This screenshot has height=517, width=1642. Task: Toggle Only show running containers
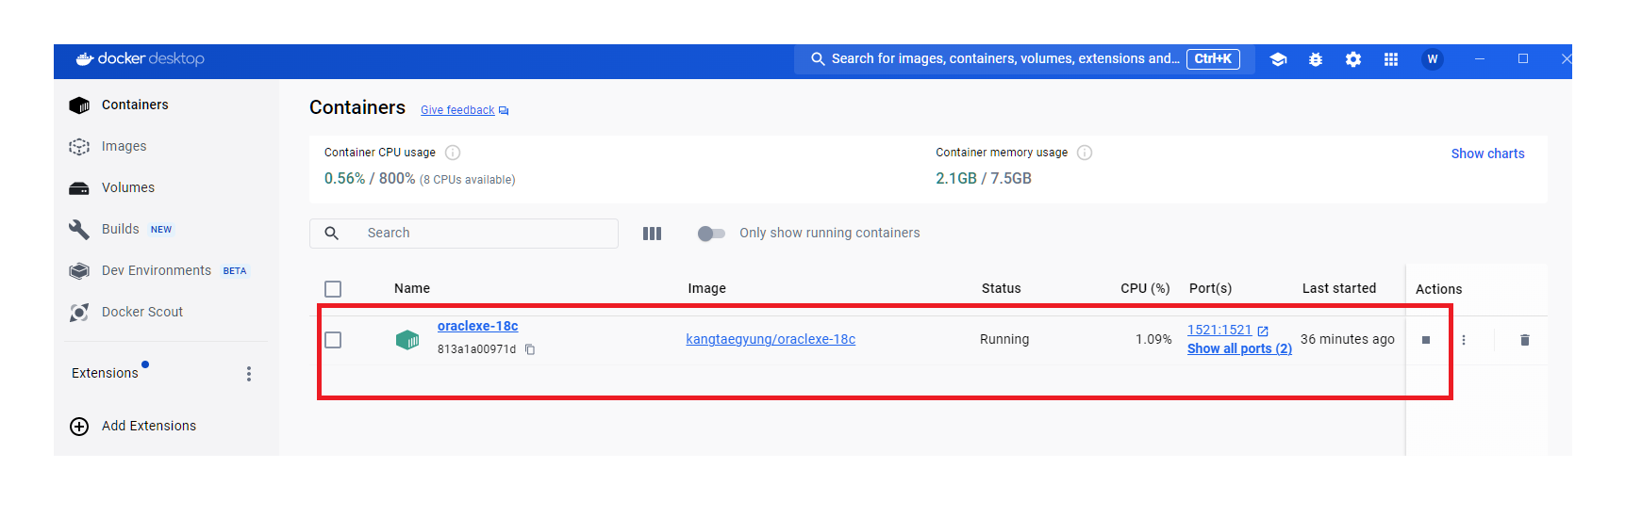pos(711,234)
